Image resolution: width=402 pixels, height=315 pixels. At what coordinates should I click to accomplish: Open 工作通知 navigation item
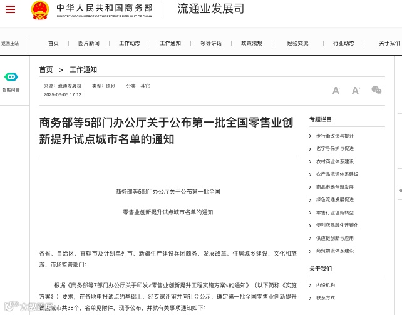[170, 43]
